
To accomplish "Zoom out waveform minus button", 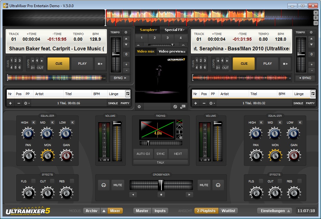I will pyautogui.click(x=316, y=23).
